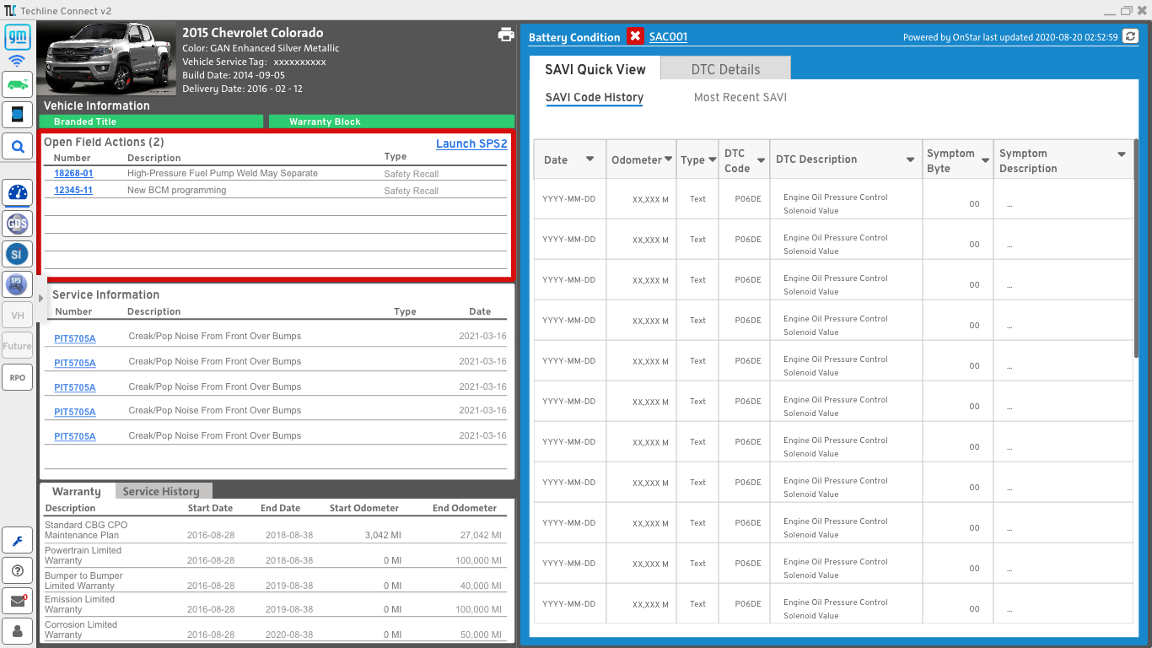
Task: Click the '27,042 MI' end odometer value
Action: click(481, 535)
